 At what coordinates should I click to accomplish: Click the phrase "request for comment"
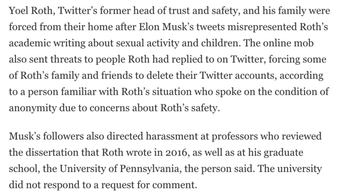coord(148,185)
